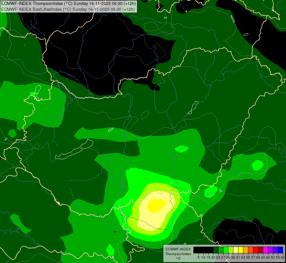Click the legend scale value 35
Image resolution: width=286 pixels, height=263 pixels.
(x=248, y=257)
